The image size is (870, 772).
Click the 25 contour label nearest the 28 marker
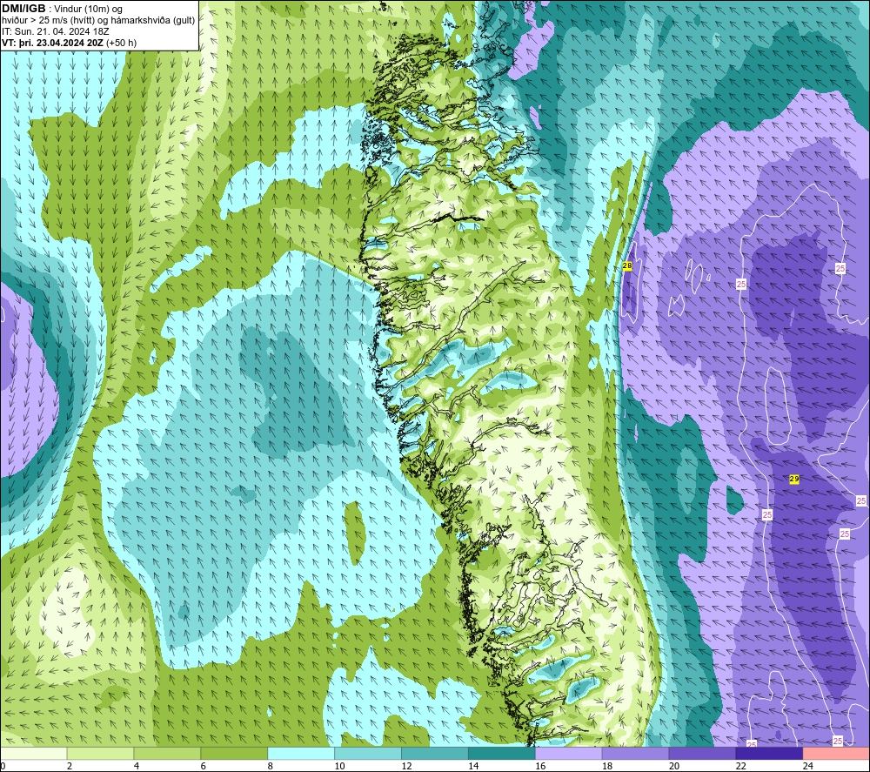(741, 284)
